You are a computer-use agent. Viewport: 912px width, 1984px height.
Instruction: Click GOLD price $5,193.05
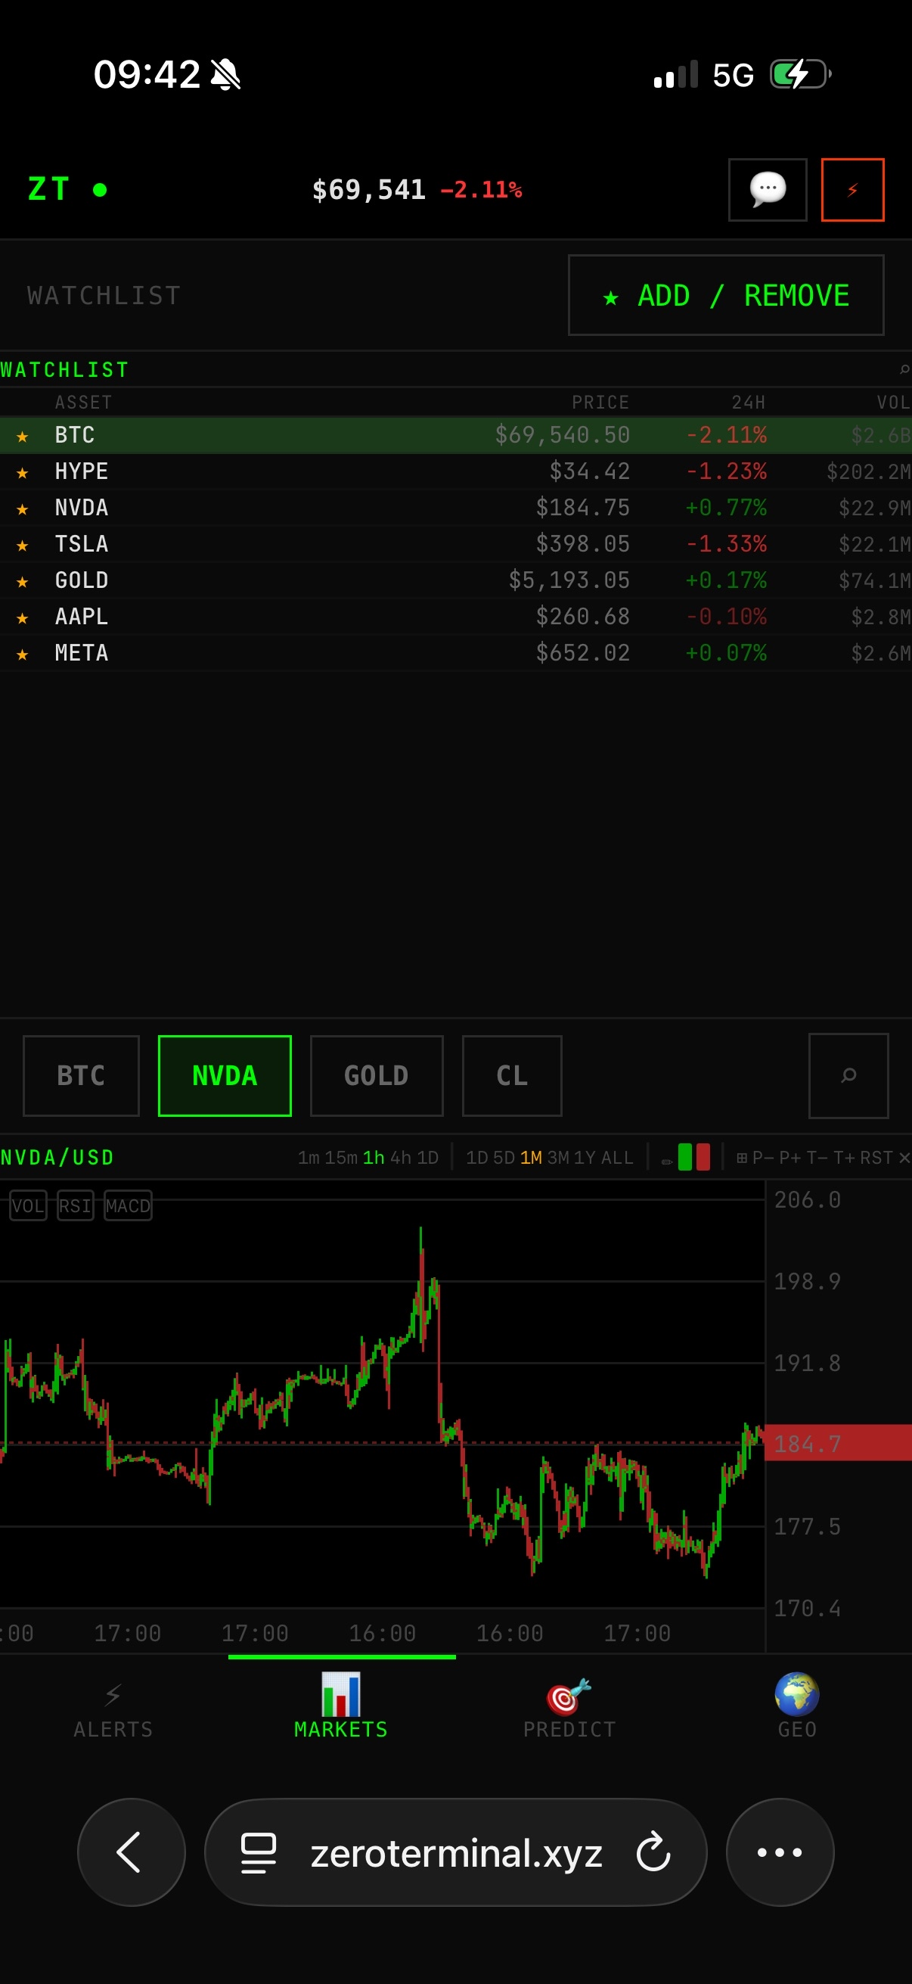pyautogui.click(x=569, y=580)
